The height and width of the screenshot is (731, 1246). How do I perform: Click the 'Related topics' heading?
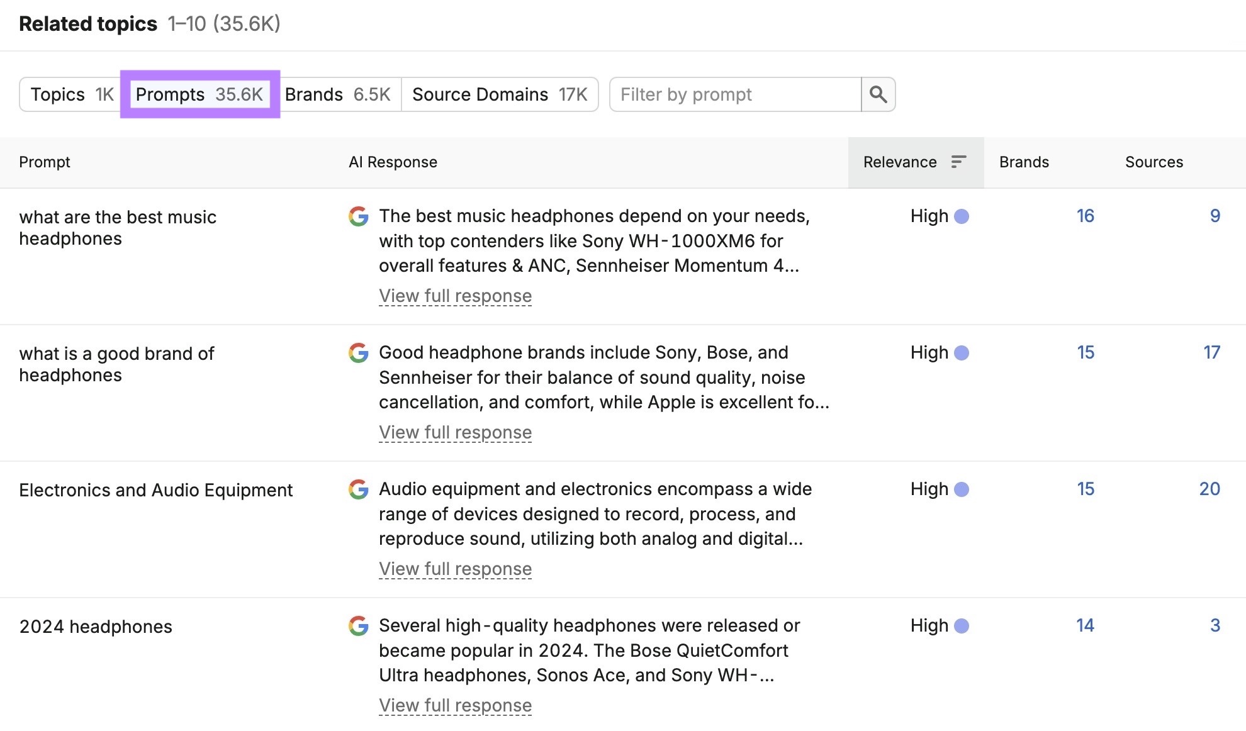point(88,24)
